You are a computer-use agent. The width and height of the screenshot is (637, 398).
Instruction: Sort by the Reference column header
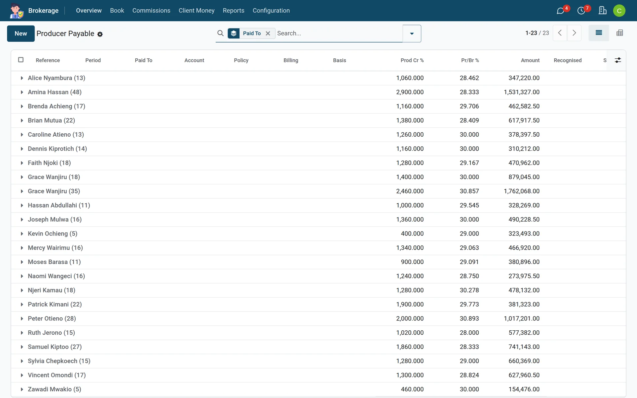click(x=48, y=60)
